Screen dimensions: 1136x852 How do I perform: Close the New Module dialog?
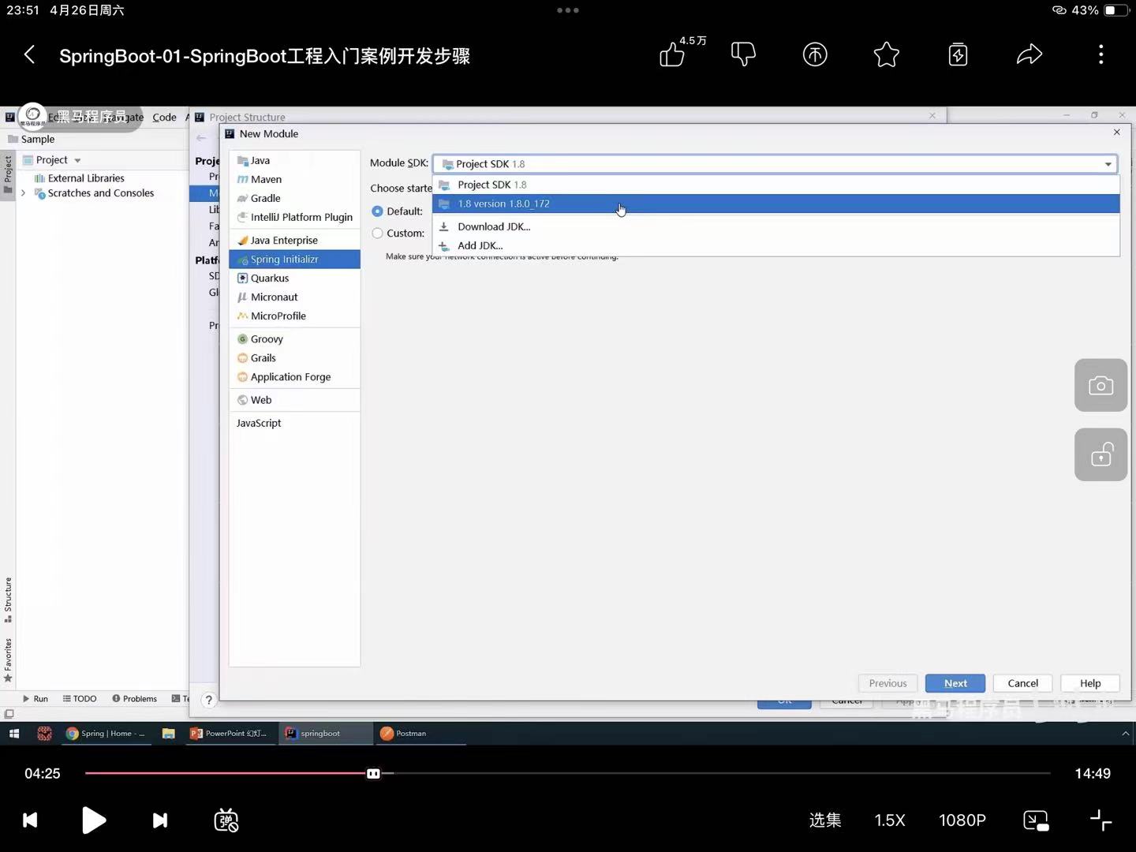(1116, 133)
